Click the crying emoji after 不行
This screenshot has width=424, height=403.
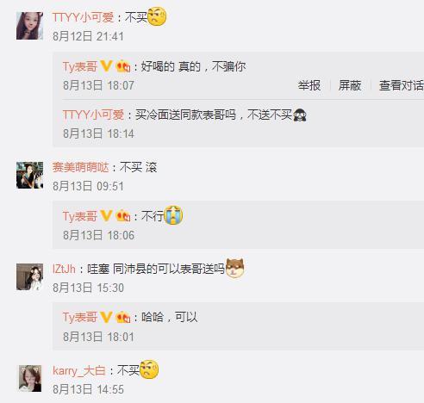173,215
